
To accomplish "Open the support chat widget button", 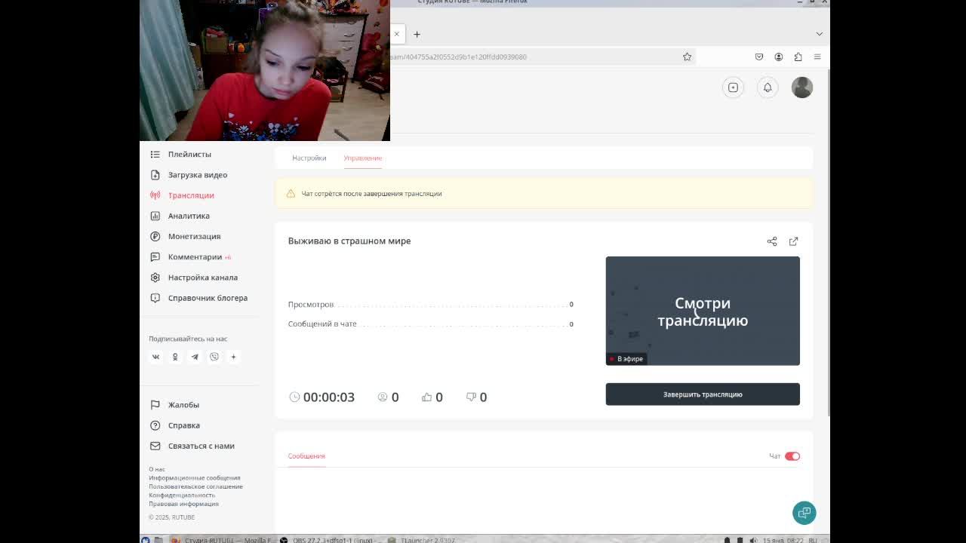I will tap(804, 513).
